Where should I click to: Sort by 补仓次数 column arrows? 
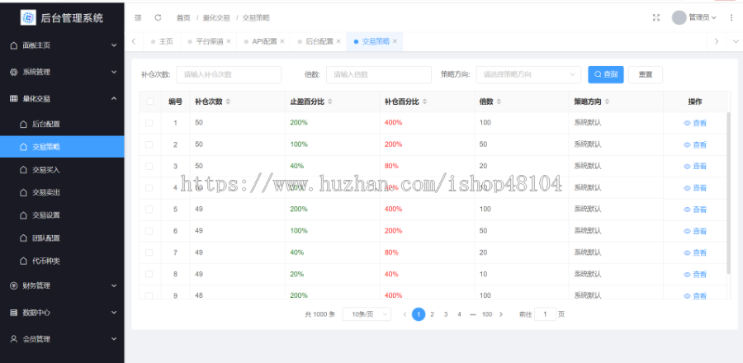pyautogui.click(x=228, y=101)
